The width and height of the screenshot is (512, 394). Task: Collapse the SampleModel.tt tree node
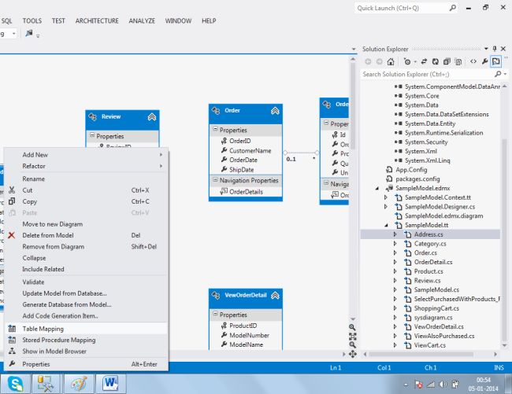click(386, 225)
